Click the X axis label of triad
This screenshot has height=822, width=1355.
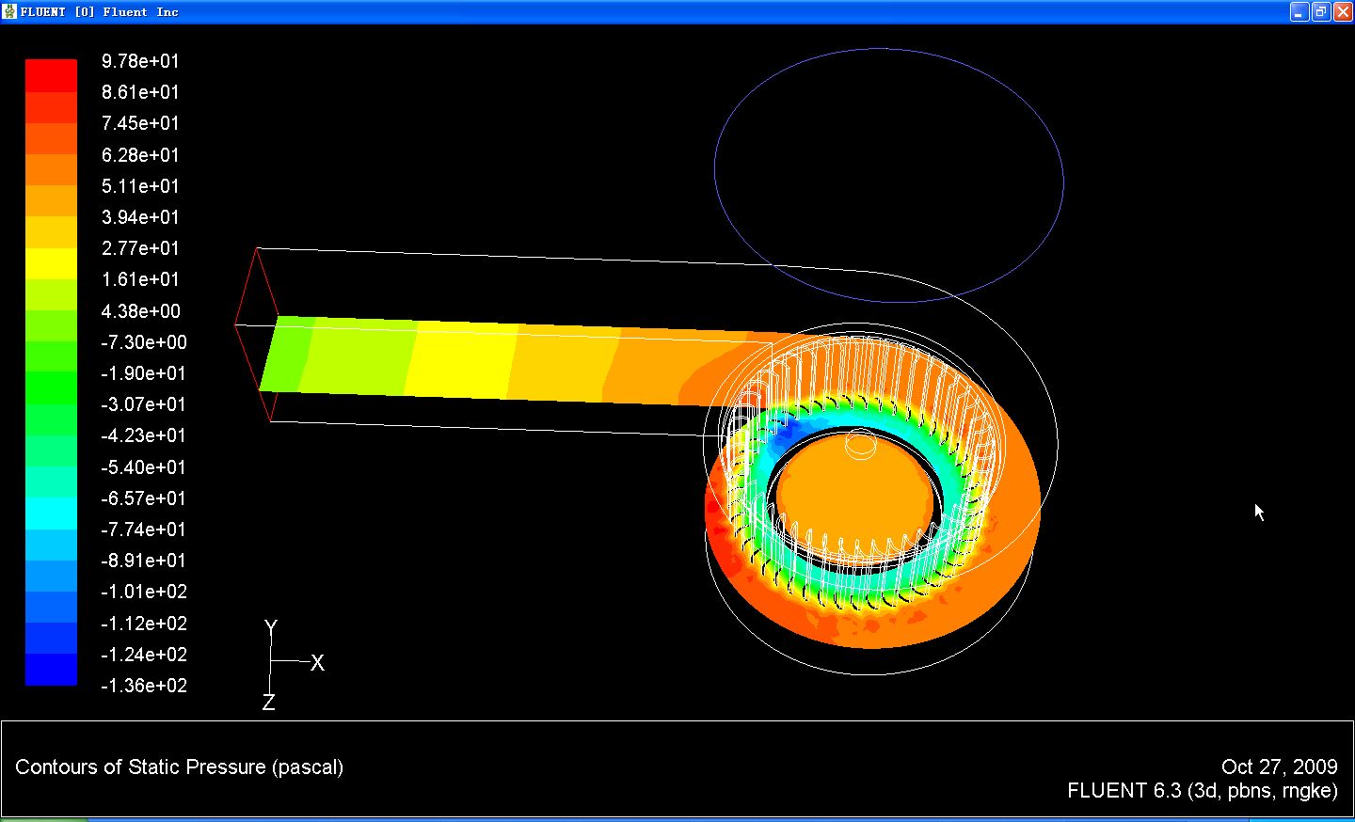click(x=317, y=663)
